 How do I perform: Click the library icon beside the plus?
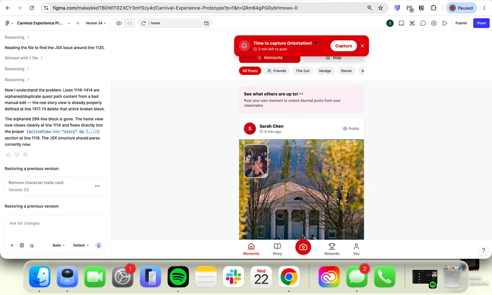(22, 246)
